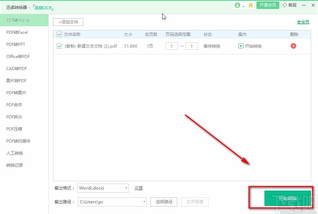Click the user avatar icon
Viewport: 318px width, 214px height.
237,5
